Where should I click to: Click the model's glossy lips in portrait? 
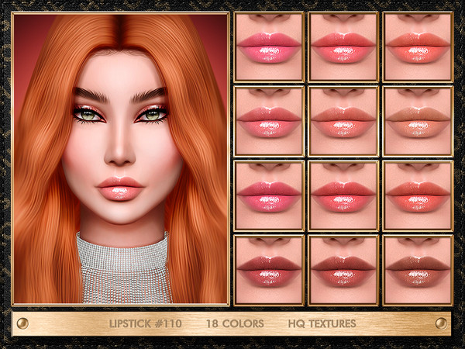(x=120, y=188)
